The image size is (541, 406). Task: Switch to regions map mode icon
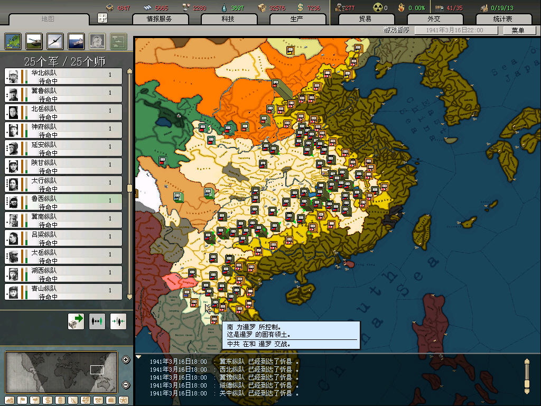[x=86, y=400]
